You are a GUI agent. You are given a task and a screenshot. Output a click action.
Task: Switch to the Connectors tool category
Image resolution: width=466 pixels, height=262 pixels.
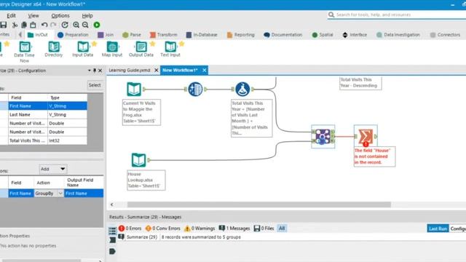pos(445,35)
